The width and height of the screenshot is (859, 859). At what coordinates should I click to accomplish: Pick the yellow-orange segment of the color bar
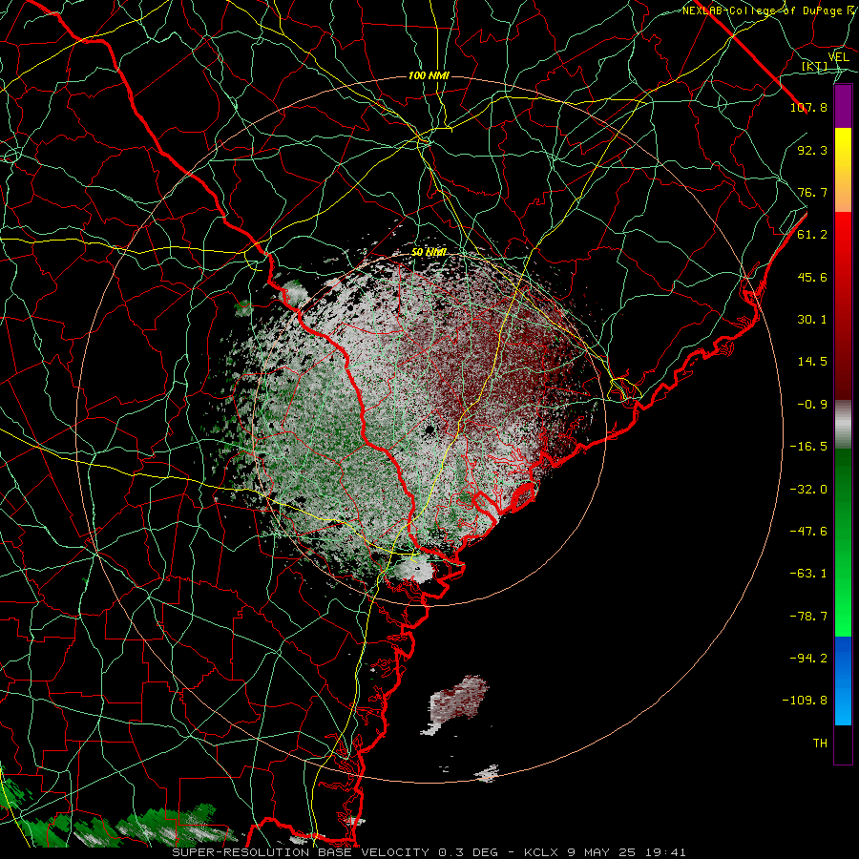tap(843, 170)
